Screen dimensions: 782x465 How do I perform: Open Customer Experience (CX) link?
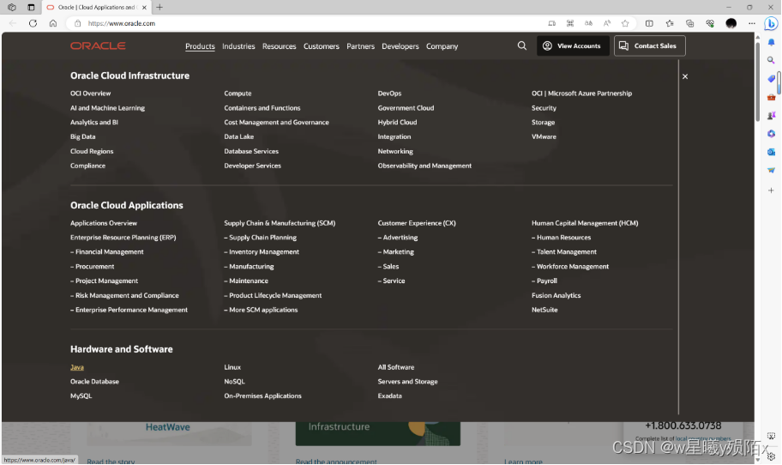coord(417,223)
